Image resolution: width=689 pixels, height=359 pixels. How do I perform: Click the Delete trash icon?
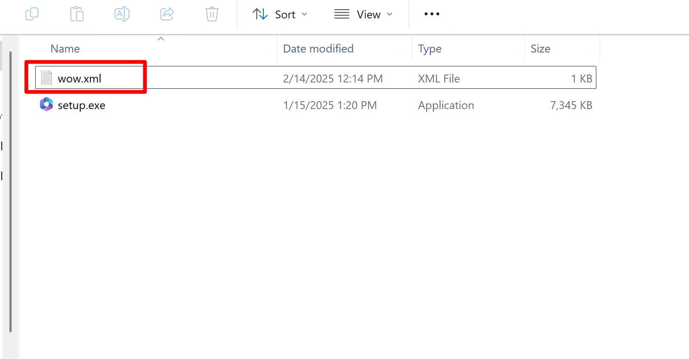(212, 14)
